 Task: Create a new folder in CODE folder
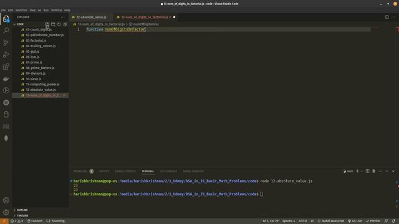coord(53,24)
